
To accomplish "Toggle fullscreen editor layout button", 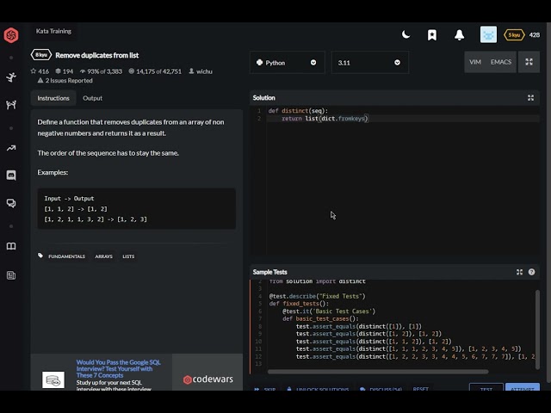I will point(529,62).
